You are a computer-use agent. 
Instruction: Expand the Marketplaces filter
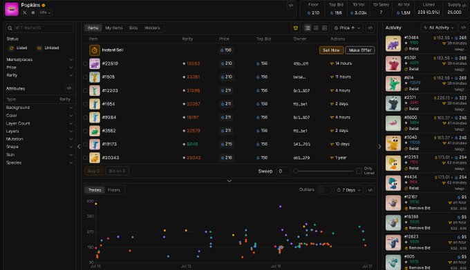(x=39, y=60)
